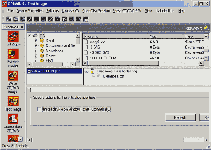211x150 pixels.
Task: Click folder tree horizontal scroll-left arrow
Action: (30, 65)
